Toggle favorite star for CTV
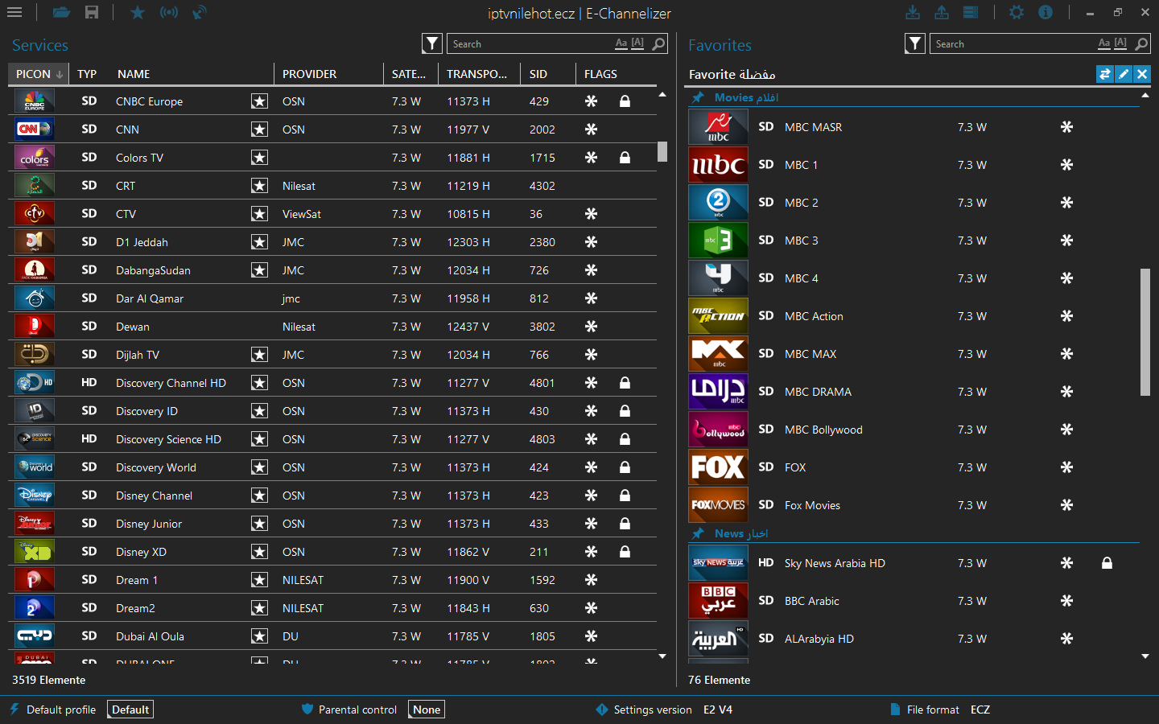 259,214
